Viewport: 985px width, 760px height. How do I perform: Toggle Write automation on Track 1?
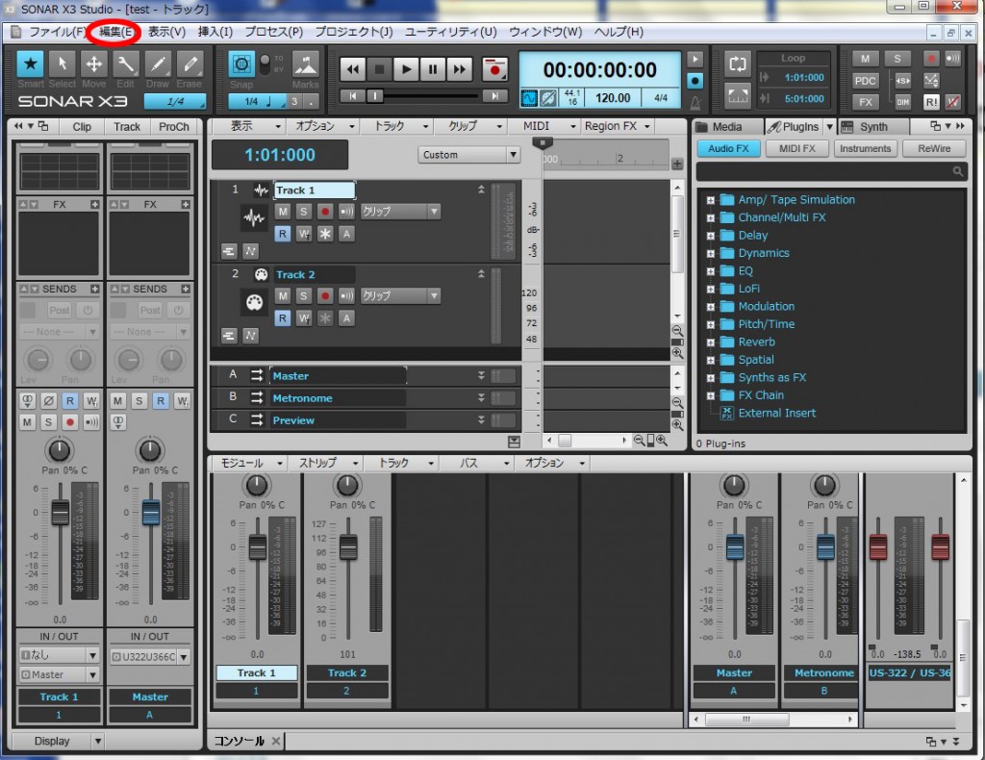(x=303, y=234)
